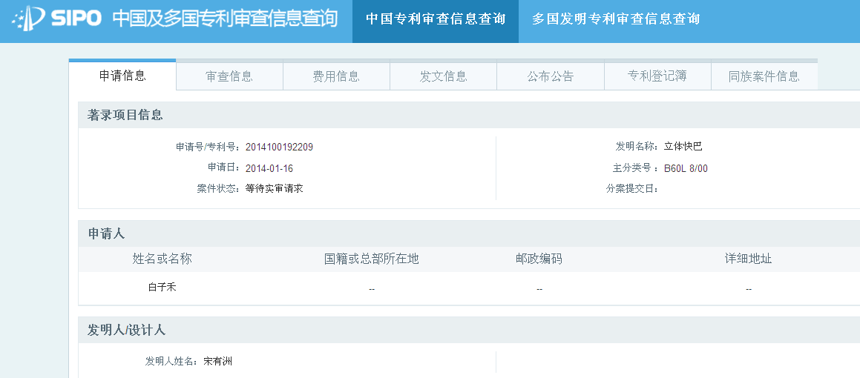The width and height of the screenshot is (860, 378).
Task: Switch to the 专利登记簿 tab
Action: click(x=657, y=76)
